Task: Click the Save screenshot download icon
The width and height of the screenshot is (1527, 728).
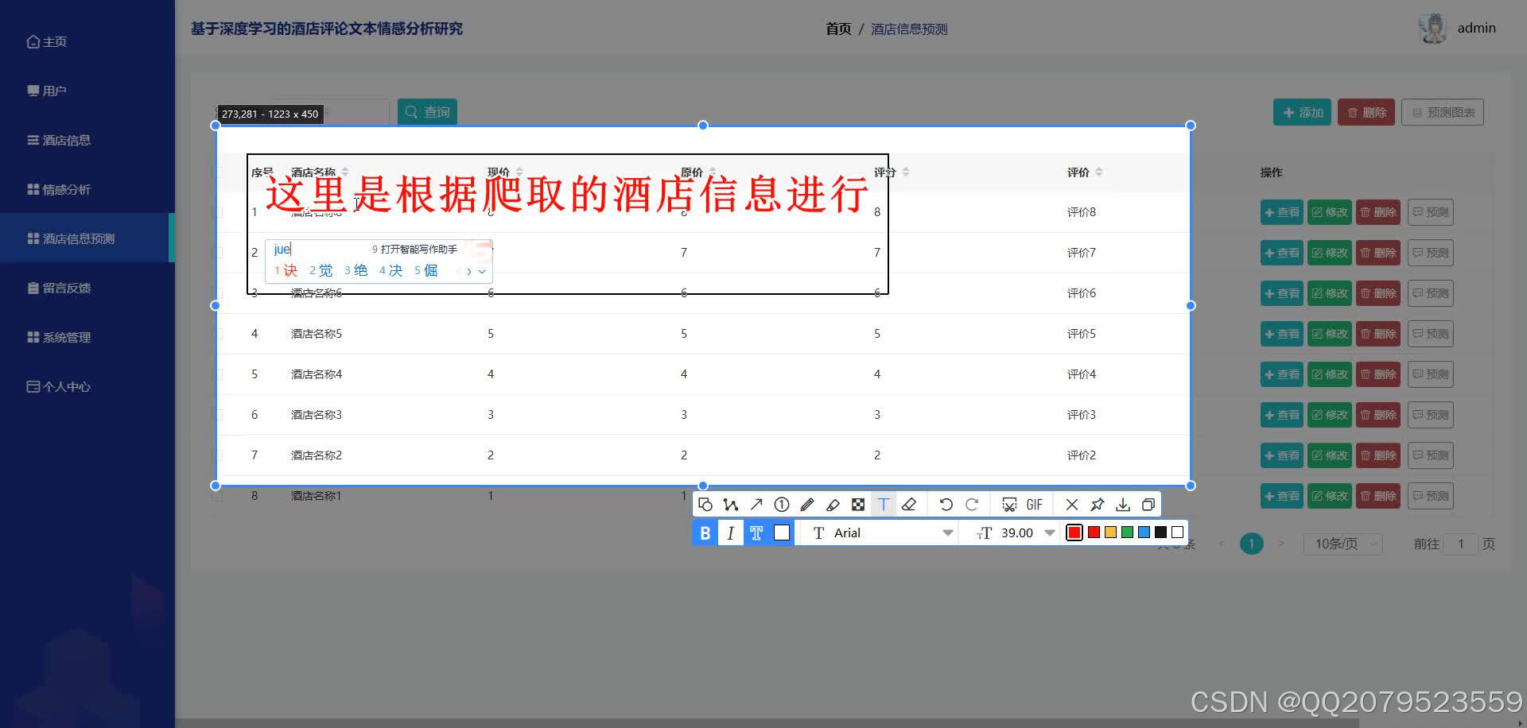Action: (x=1123, y=504)
